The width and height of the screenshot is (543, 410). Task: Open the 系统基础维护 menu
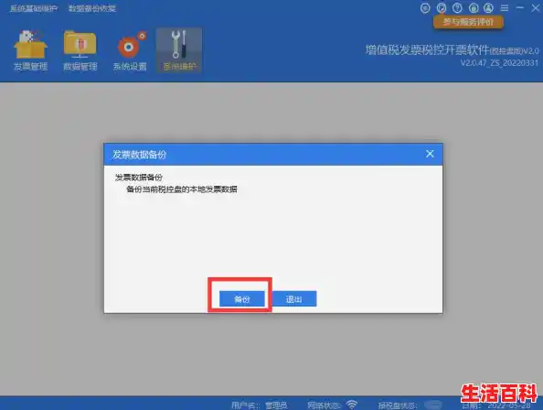34,8
